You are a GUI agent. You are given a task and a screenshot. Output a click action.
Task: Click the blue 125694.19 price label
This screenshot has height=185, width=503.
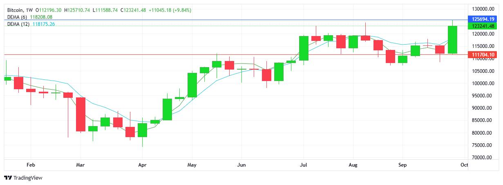tap(483, 19)
